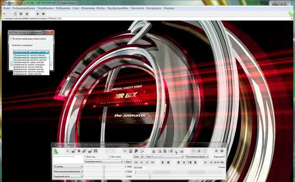This screenshot has height=182, width=295.
Task: Click the round create-key button
Action: (x=178, y=162)
